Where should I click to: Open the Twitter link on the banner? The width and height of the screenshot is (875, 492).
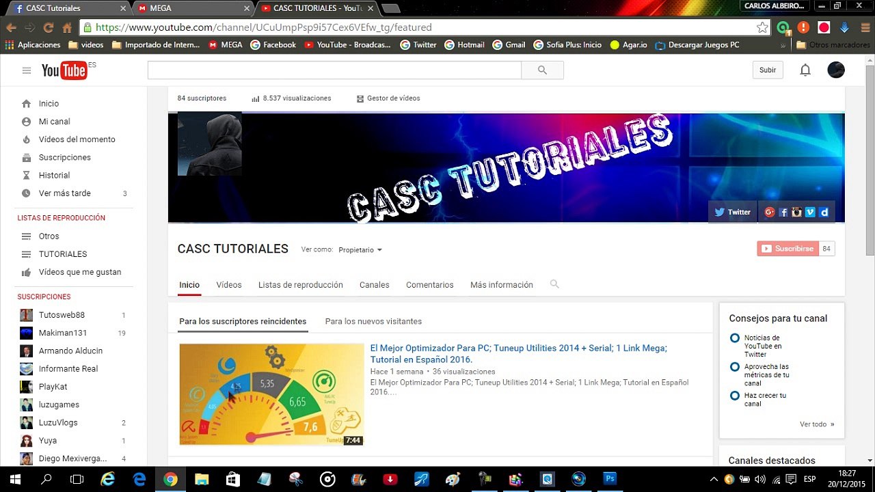pos(732,212)
